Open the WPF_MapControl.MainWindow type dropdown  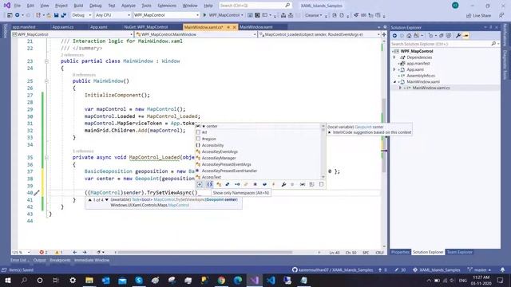[196, 34]
